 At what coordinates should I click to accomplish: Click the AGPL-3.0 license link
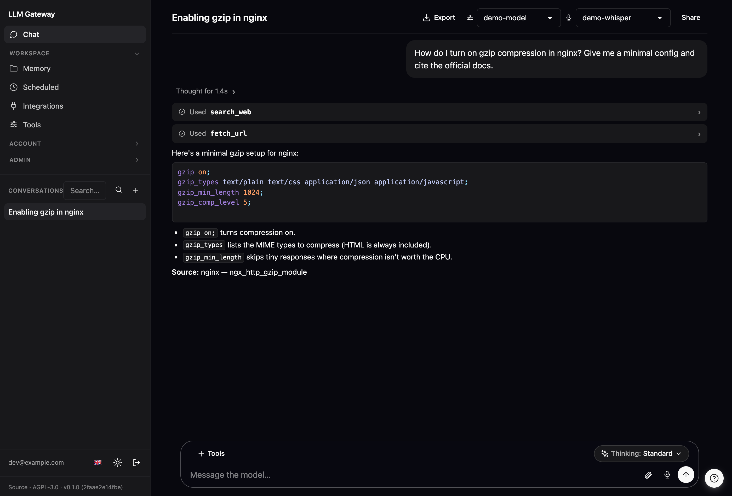[45, 487]
